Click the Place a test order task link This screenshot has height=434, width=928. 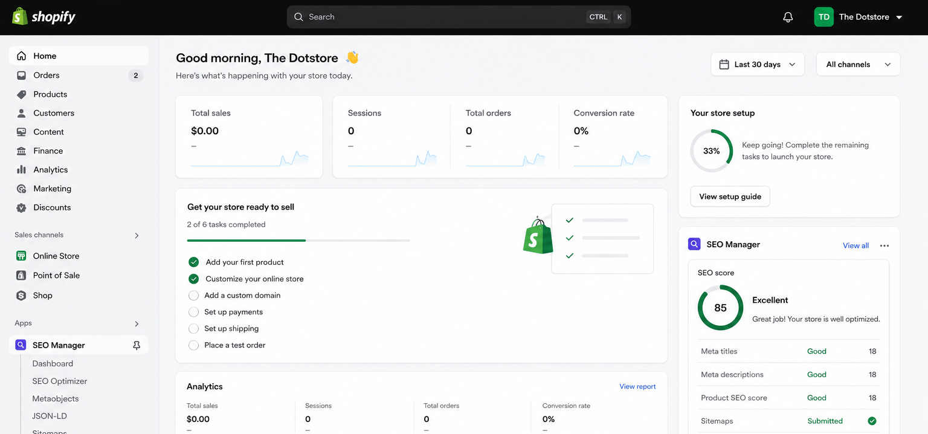point(234,345)
